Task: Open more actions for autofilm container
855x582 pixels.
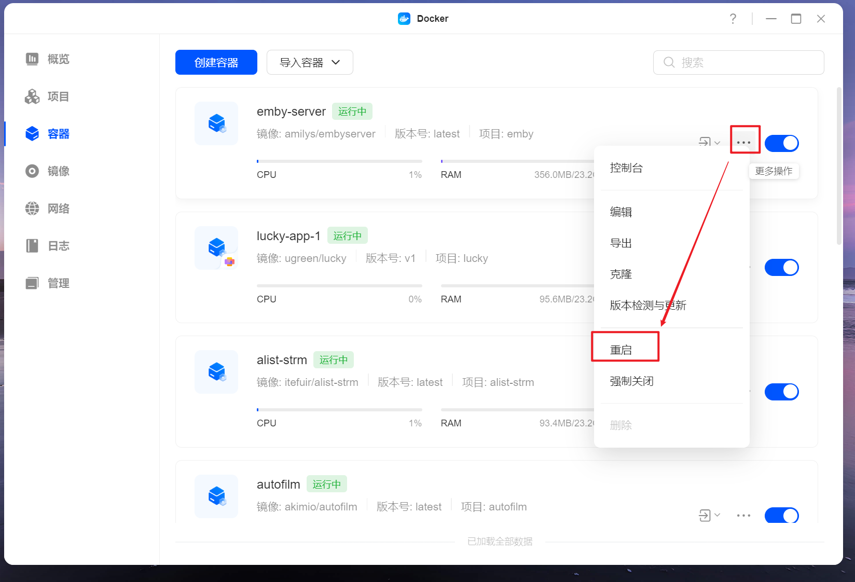Action: tap(743, 515)
